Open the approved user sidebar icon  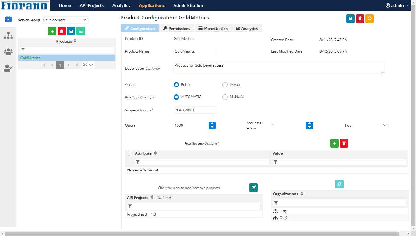(x=8, y=68)
